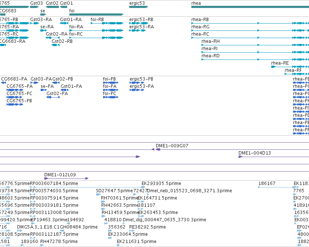309x247 pixels.
Task: Open the GstO3-PA protein label
Action: 41,79
